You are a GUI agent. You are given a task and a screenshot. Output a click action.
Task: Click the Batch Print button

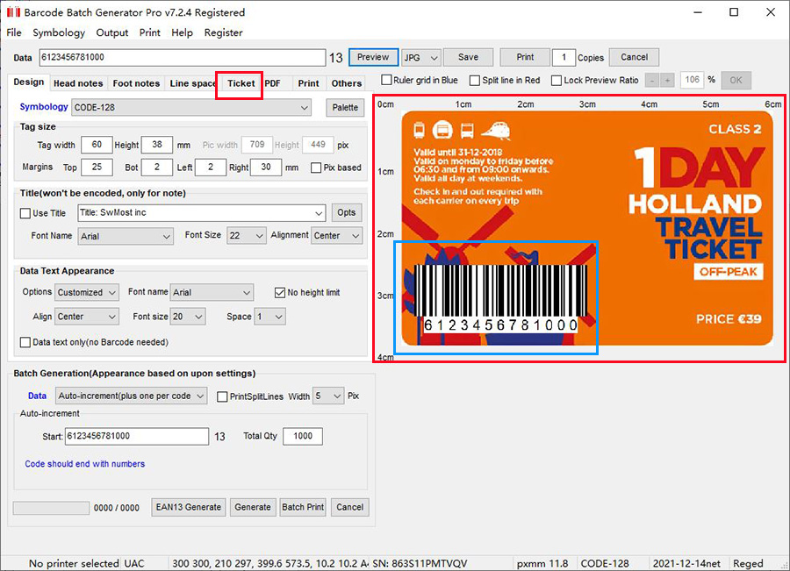pyautogui.click(x=303, y=508)
